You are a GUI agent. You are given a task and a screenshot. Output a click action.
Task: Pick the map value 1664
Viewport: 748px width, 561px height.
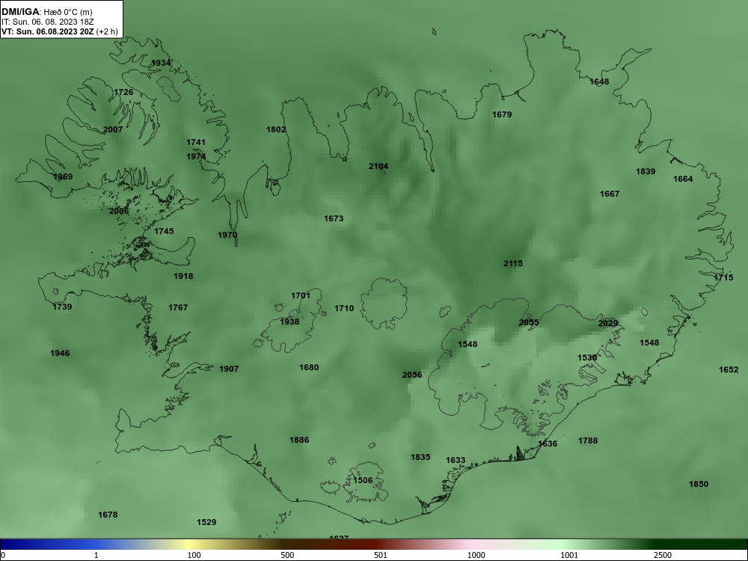(683, 180)
